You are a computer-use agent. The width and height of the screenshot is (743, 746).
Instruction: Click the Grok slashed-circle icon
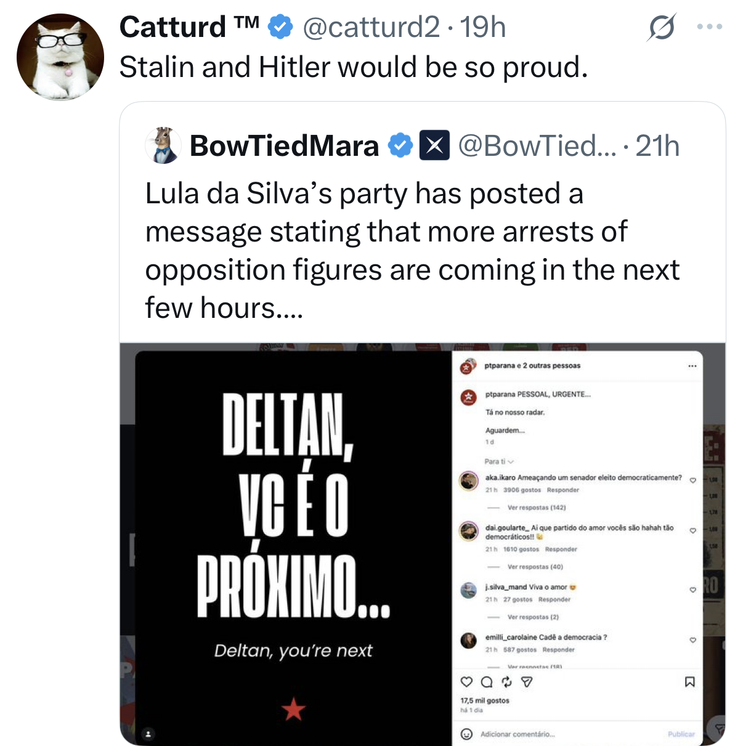point(662,28)
